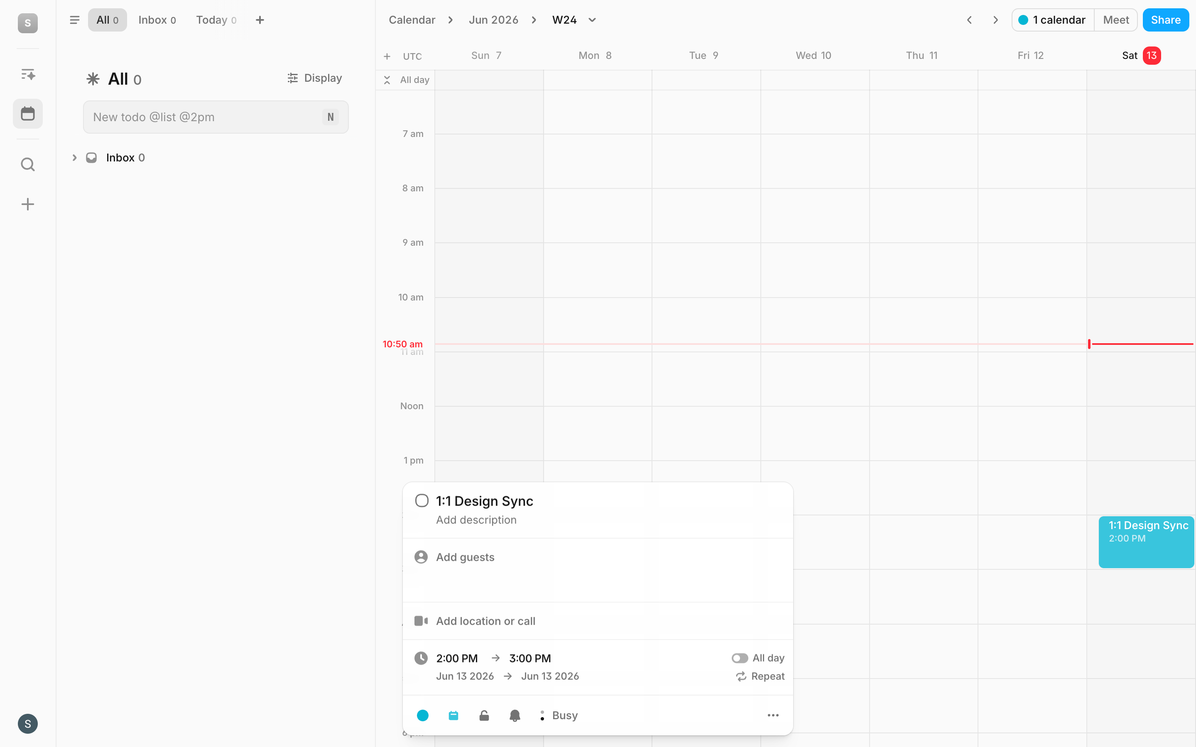1196x747 pixels.
Task: Go to previous week arrow
Action: (969, 20)
